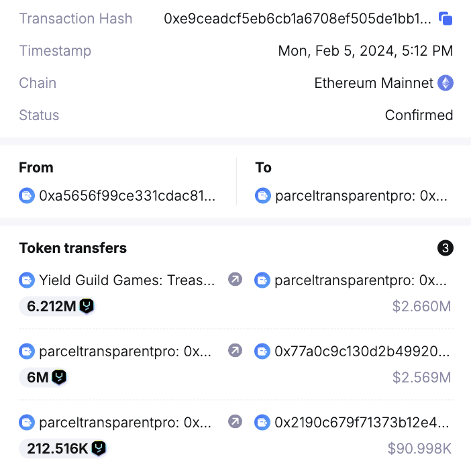Click the Ethereum Mainnet chain icon
Viewport: 471px width, 471px height.
click(x=446, y=83)
